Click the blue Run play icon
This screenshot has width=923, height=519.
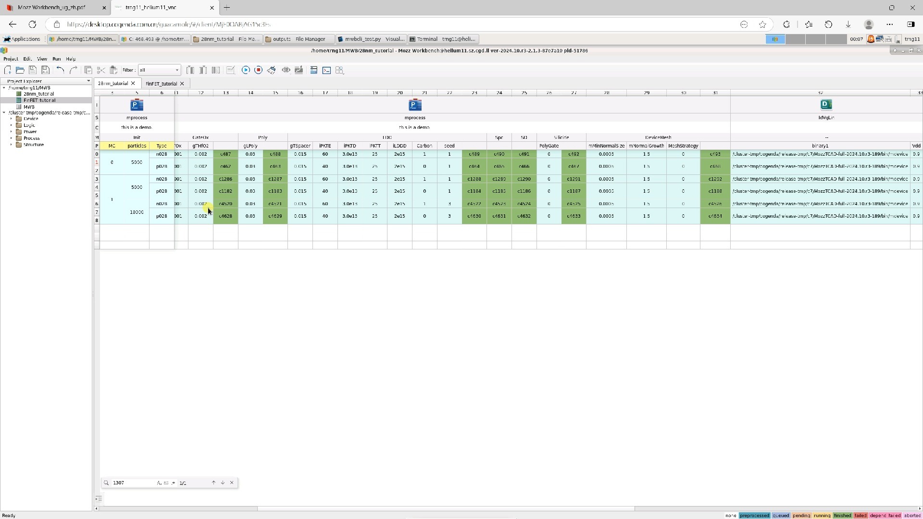click(x=246, y=70)
